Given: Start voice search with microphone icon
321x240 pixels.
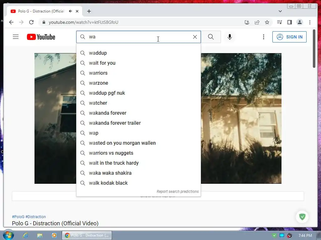Looking at the screenshot, I should (x=230, y=37).
